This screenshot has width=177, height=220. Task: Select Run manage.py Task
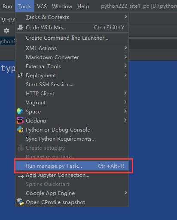coord(72,166)
